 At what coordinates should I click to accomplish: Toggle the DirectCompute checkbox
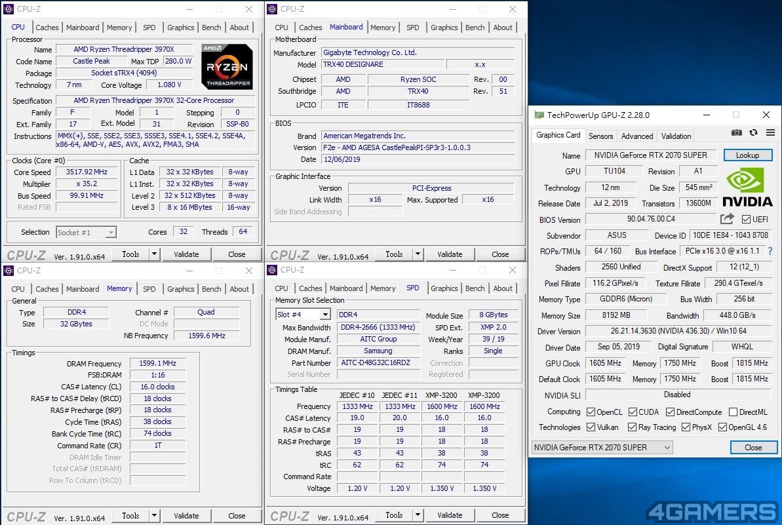[671, 412]
